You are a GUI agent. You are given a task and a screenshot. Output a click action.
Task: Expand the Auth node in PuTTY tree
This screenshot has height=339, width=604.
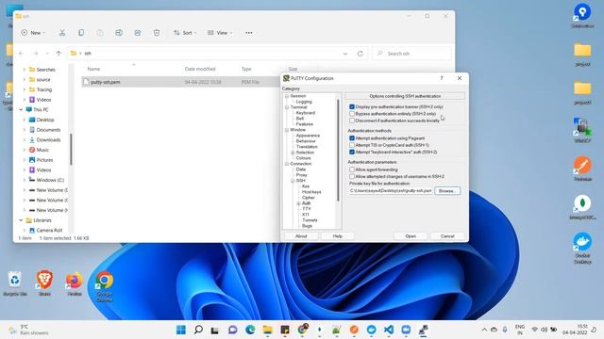point(298,203)
